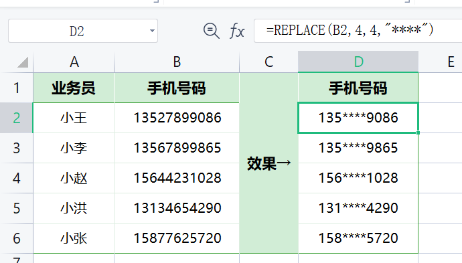Select row 1 header
Image resolution: width=462 pixels, height=263 pixels.
click(17, 88)
